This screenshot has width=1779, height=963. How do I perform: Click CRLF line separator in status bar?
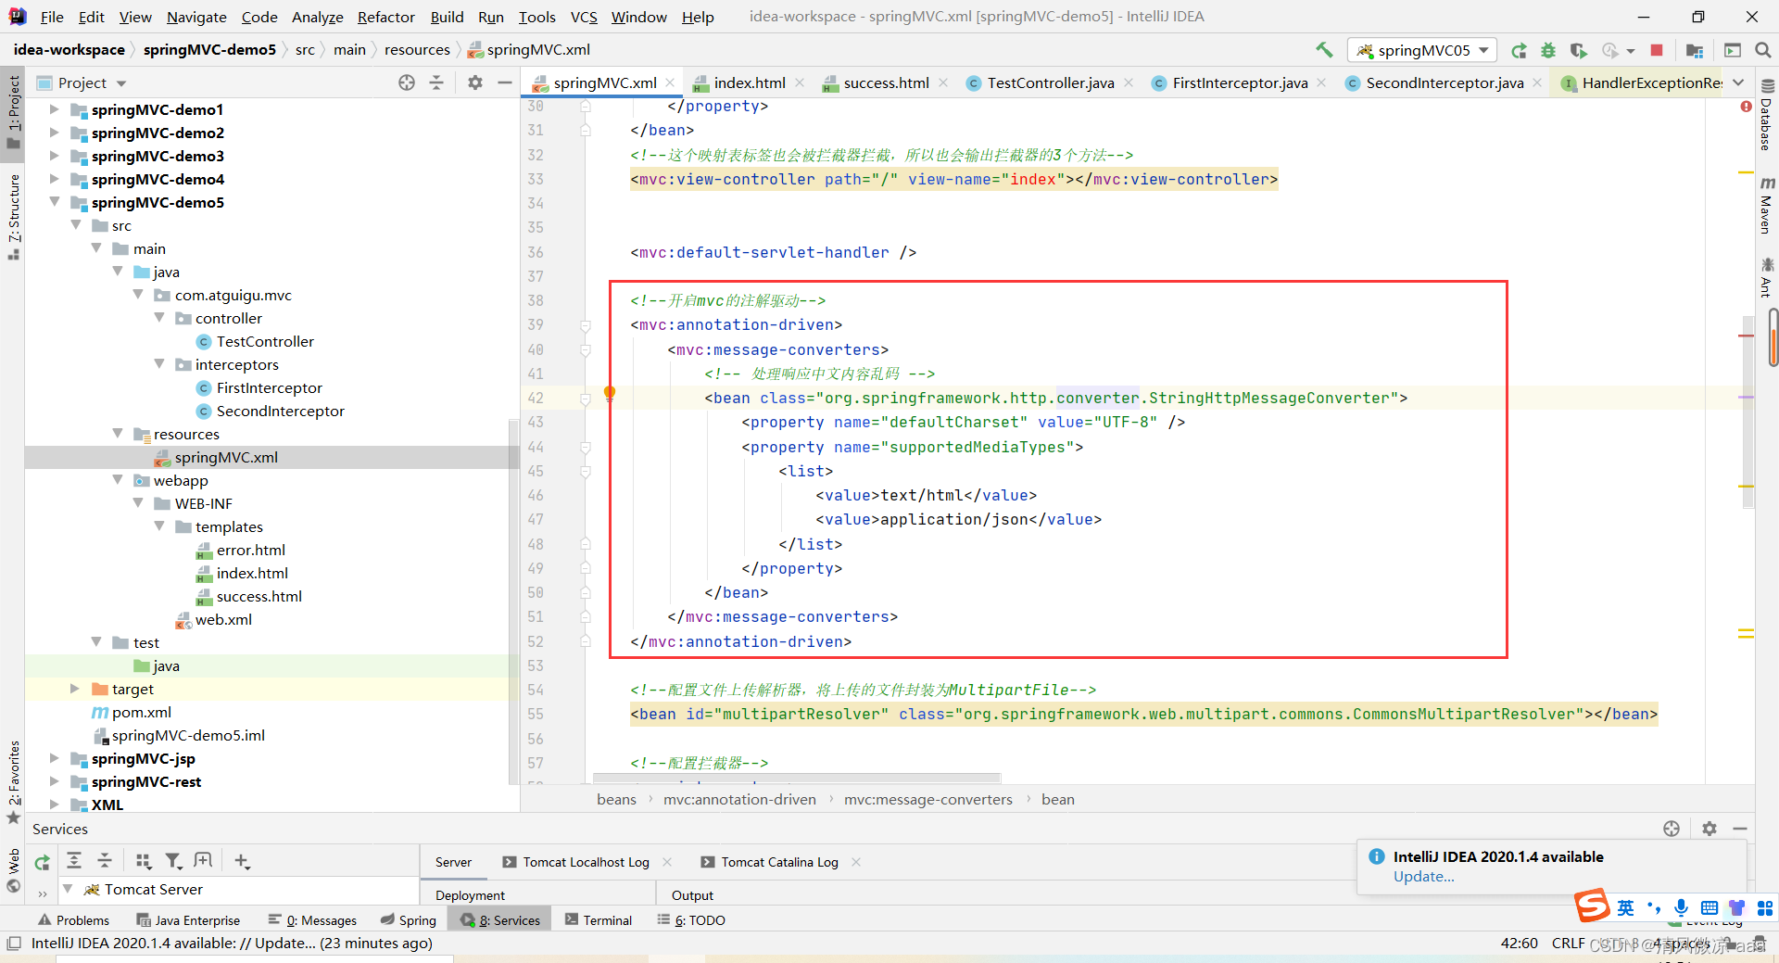tap(1568, 944)
